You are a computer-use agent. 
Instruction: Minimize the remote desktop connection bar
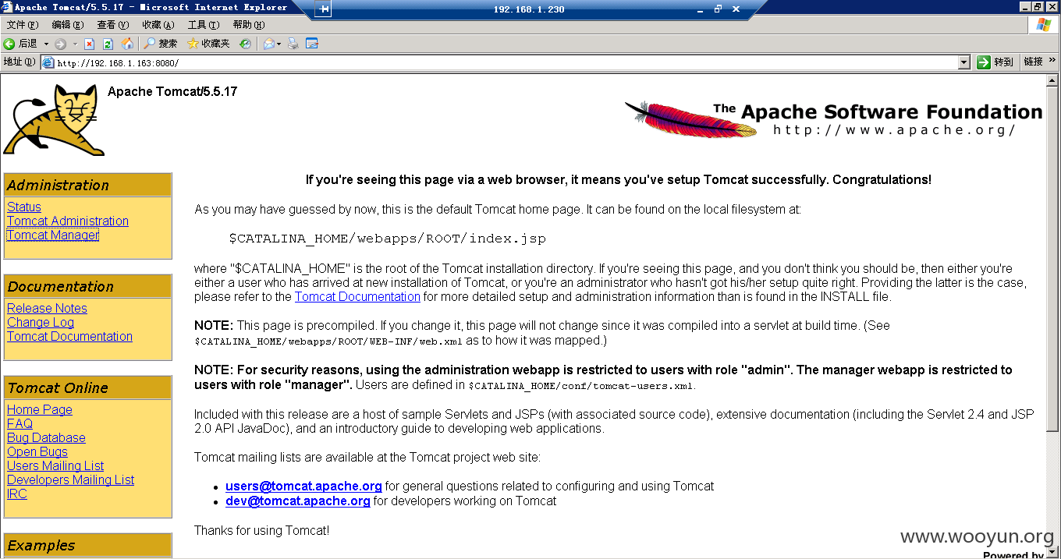[x=700, y=9]
